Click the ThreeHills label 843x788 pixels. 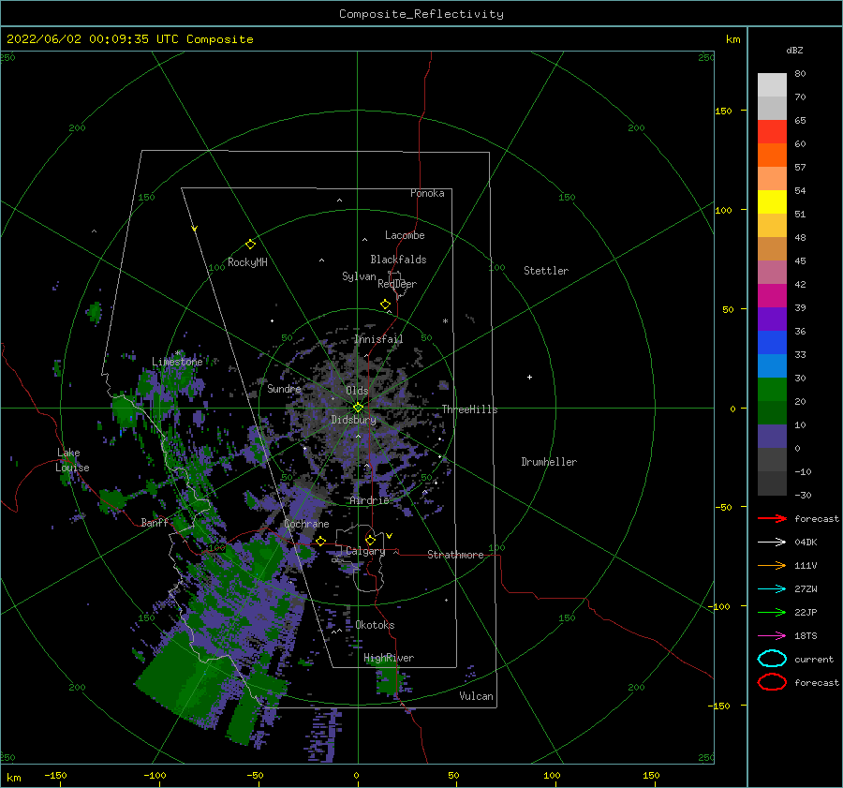click(470, 409)
